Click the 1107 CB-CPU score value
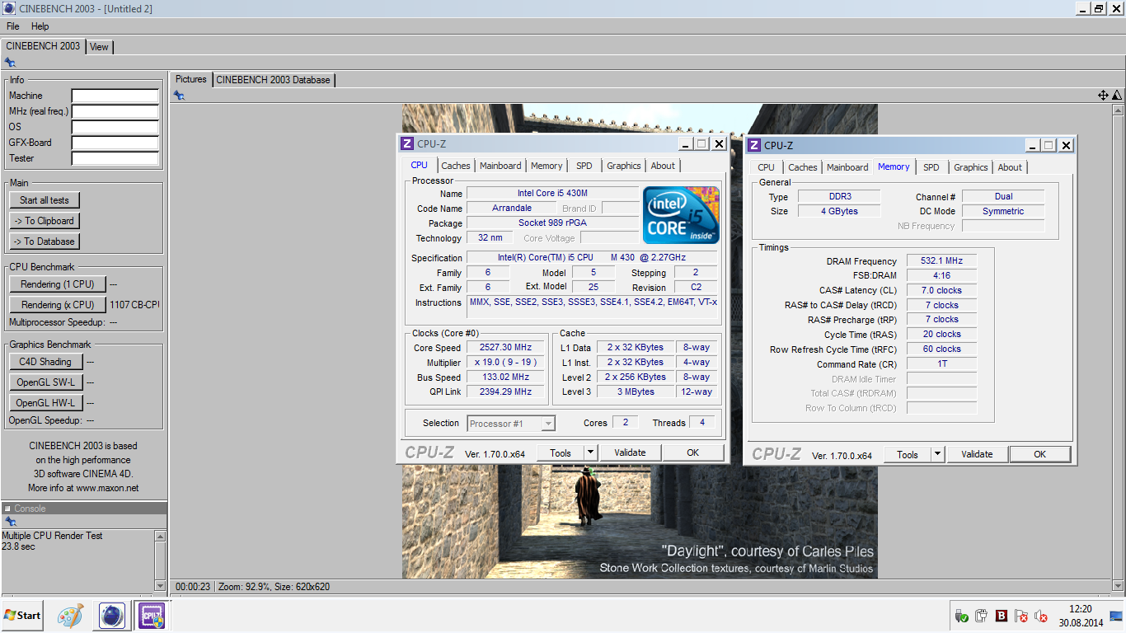 [x=134, y=305]
